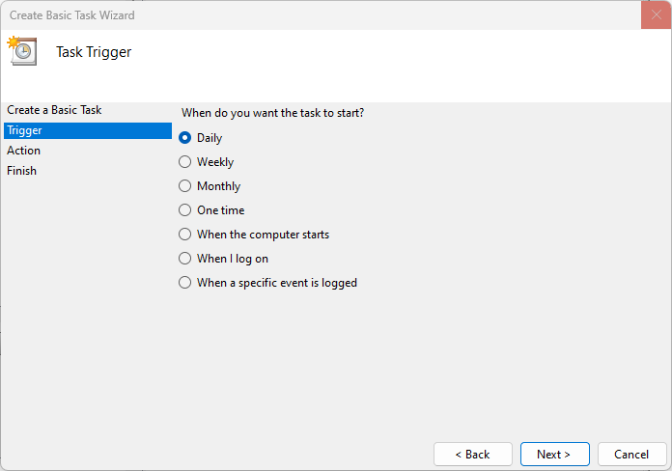Choose the When I log on option
Screen dimensions: 672x471
(185, 259)
